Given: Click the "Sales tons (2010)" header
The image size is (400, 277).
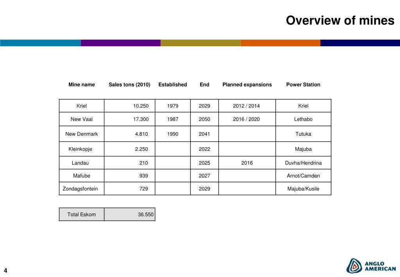Looking at the screenshot, I should click(x=129, y=85).
